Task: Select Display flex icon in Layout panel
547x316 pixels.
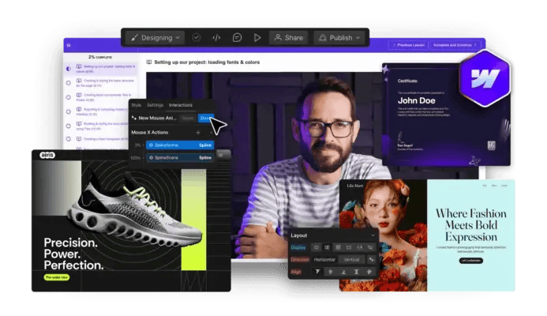Action: (x=327, y=247)
